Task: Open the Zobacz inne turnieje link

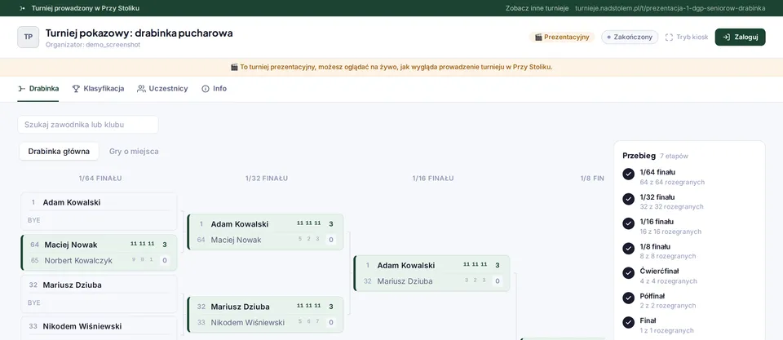Action: click(537, 8)
